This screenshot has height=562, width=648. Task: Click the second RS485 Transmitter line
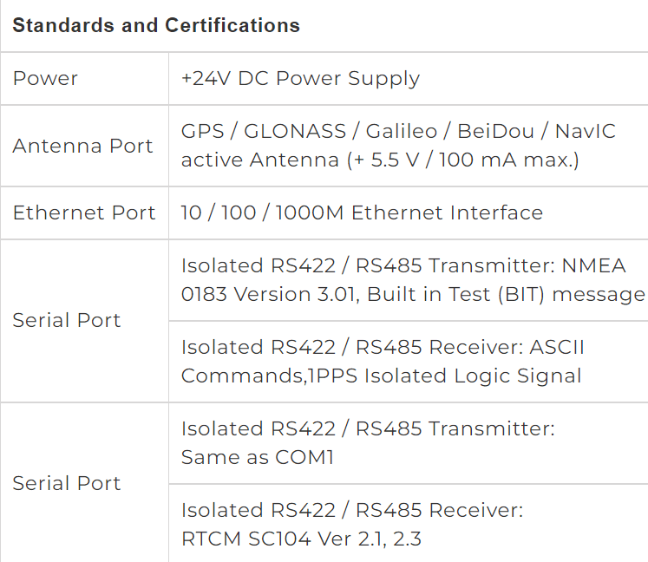[368, 428]
